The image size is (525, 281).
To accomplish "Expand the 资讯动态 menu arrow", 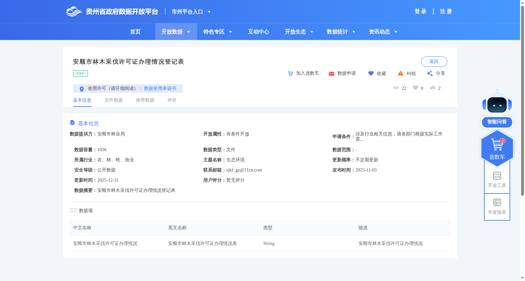I will [x=396, y=32].
